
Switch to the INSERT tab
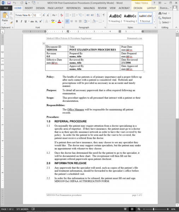tap(29, 8)
